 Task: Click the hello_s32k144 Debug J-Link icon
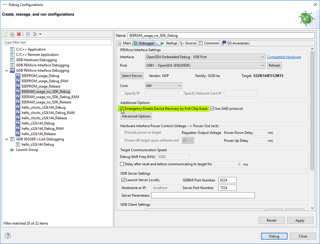[x=18, y=144]
